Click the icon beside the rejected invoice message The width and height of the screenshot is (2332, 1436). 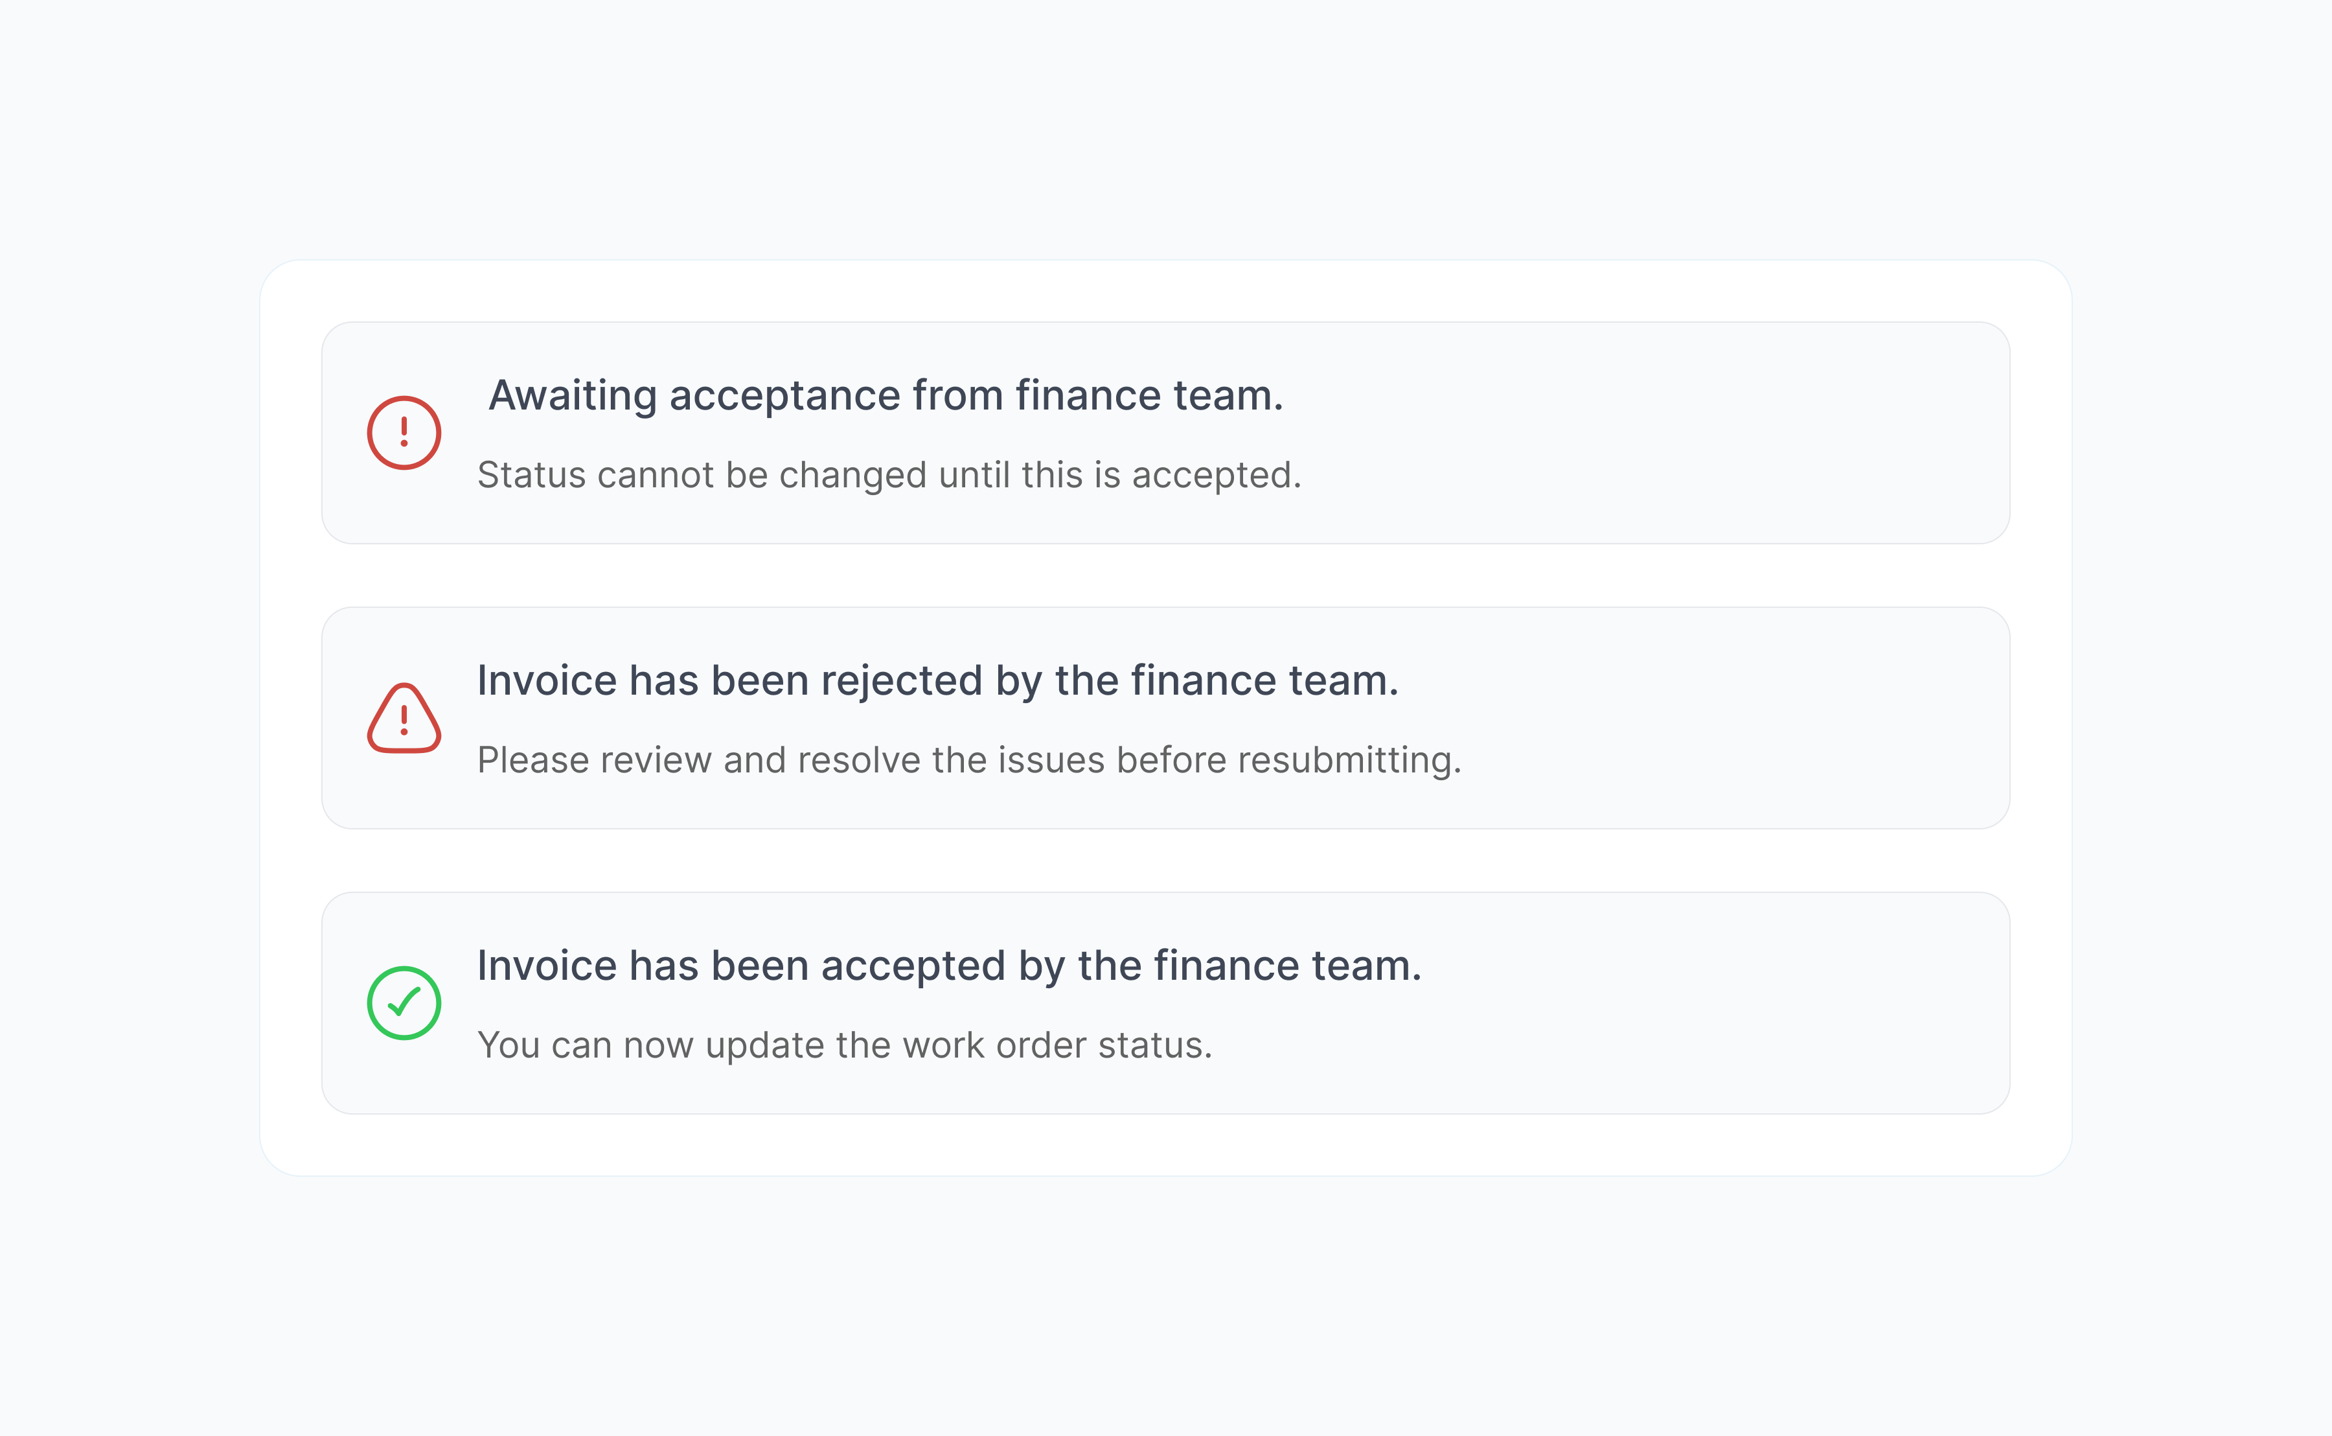[x=404, y=719]
